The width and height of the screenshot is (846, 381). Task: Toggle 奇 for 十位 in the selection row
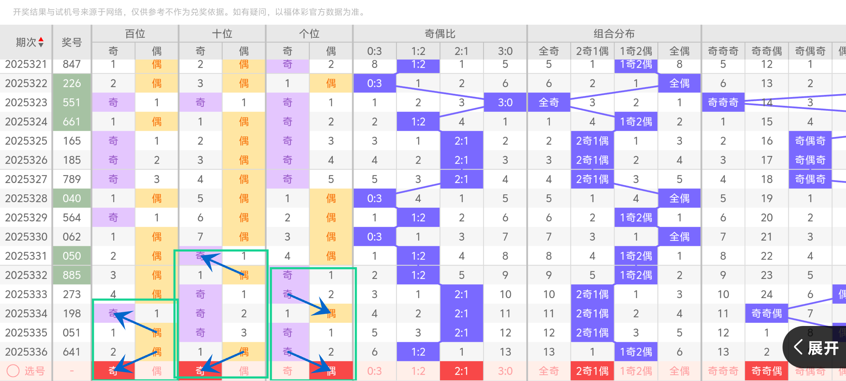point(200,371)
